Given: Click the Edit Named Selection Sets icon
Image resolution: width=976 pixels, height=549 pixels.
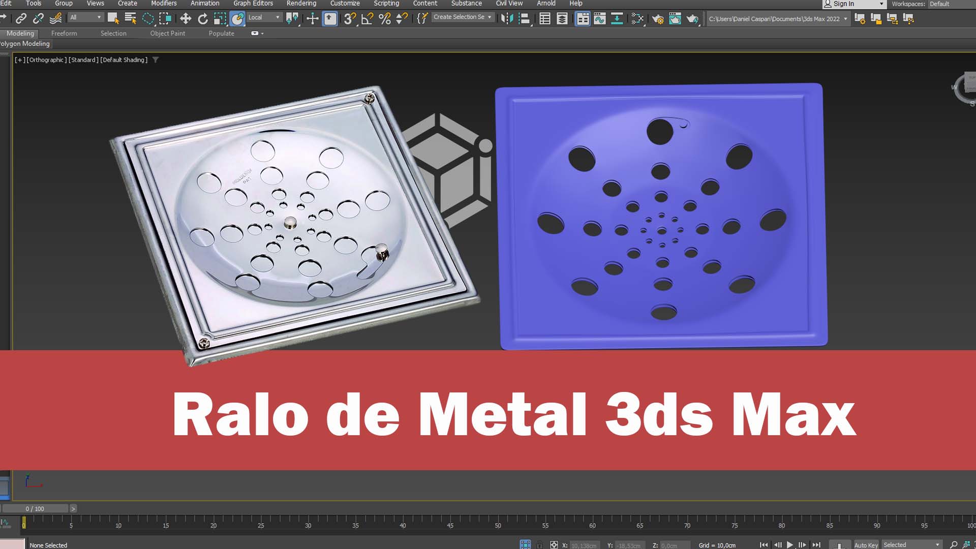Looking at the screenshot, I should click(x=422, y=19).
